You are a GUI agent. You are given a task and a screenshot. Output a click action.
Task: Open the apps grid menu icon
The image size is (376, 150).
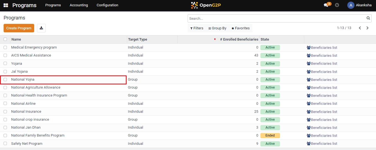6,5
